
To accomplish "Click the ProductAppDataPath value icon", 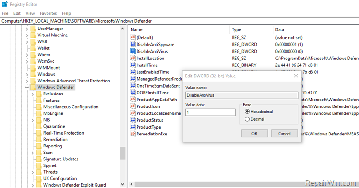I will [x=132, y=100].
